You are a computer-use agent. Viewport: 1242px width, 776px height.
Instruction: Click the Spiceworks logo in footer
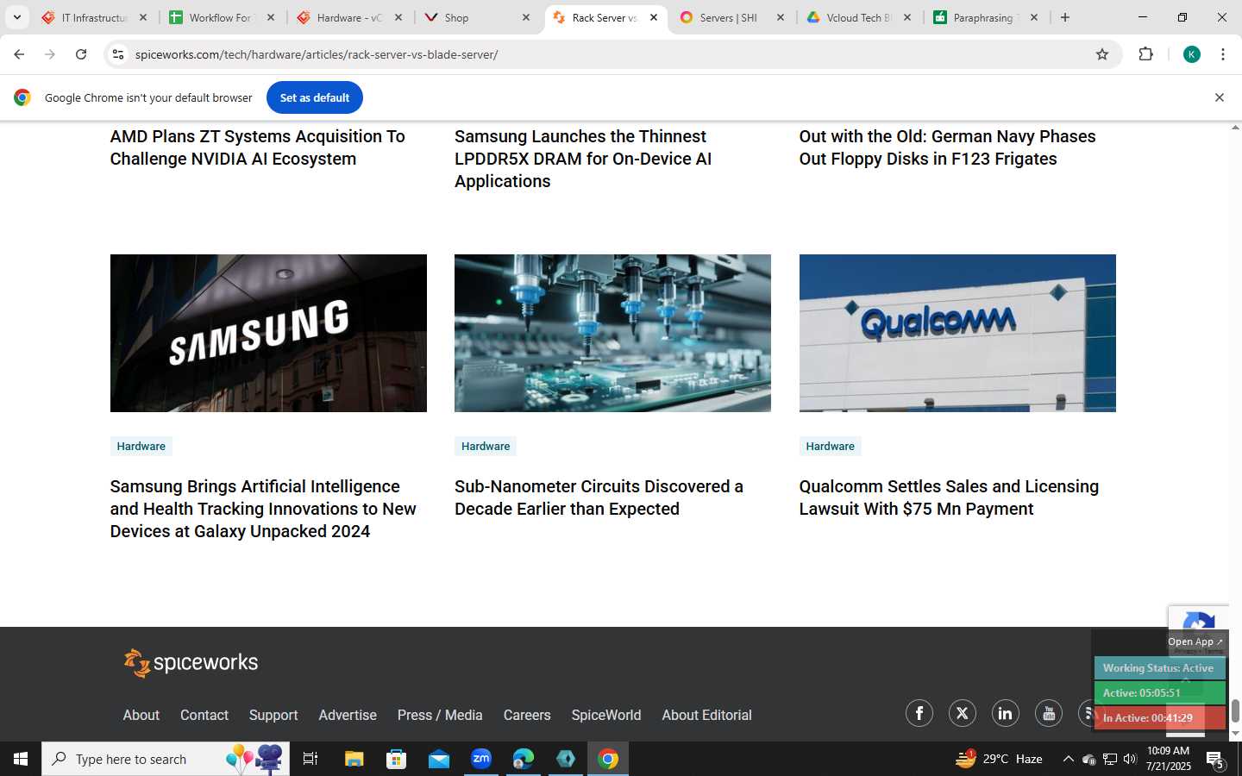click(x=191, y=663)
